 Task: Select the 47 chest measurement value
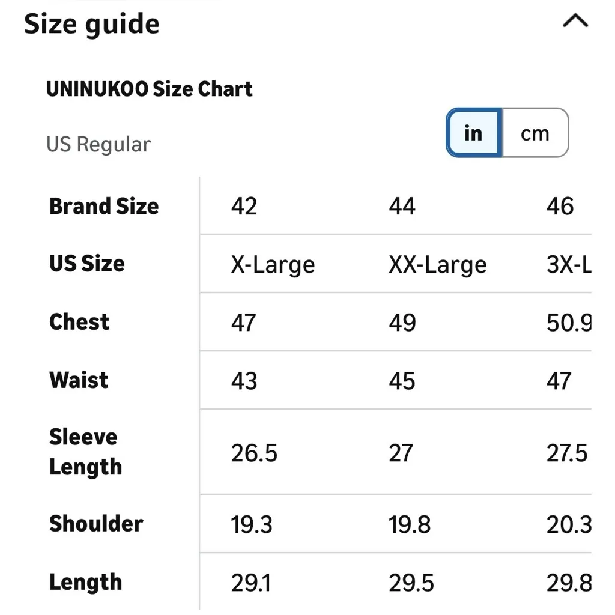pyautogui.click(x=244, y=323)
